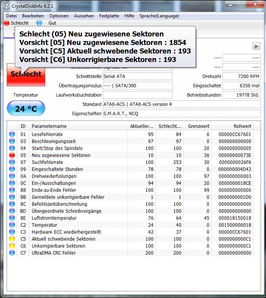The height and width of the screenshot is (298, 266).
Task: Select the Neu zugewiesene Sektoren parameter name
Action: (61, 155)
